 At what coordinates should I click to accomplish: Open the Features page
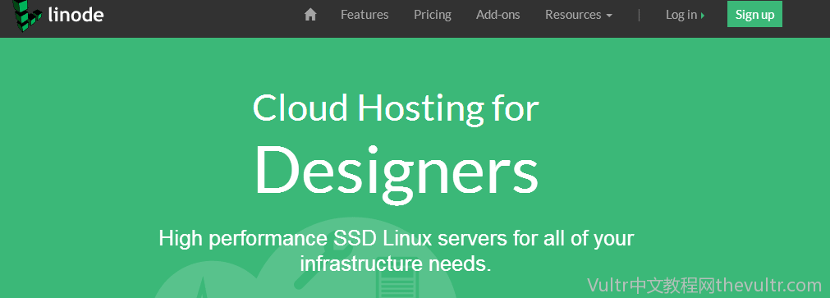click(365, 15)
